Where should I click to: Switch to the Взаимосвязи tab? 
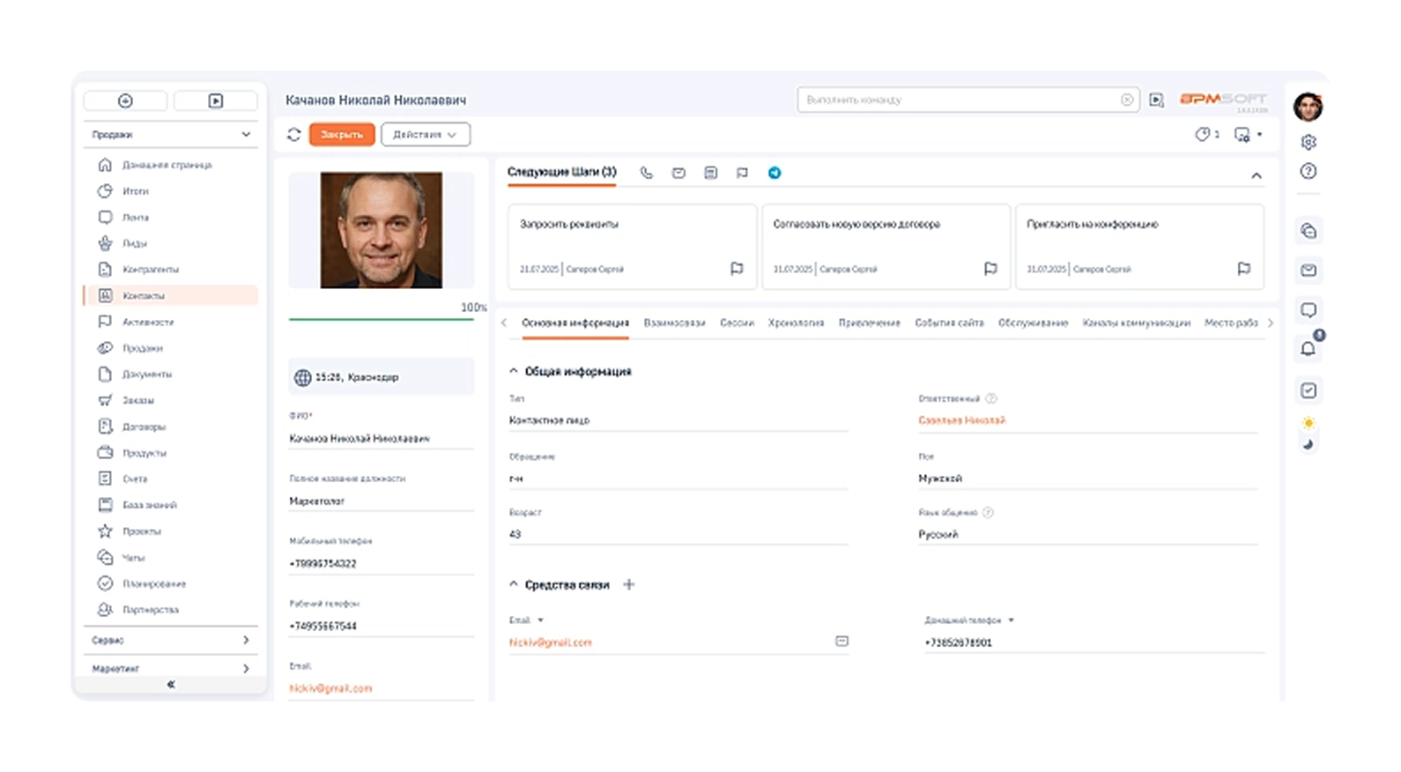[674, 323]
